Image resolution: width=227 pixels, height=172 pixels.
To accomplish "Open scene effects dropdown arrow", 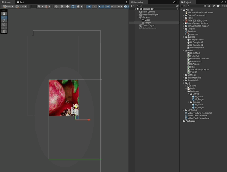I will tap(103, 6).
